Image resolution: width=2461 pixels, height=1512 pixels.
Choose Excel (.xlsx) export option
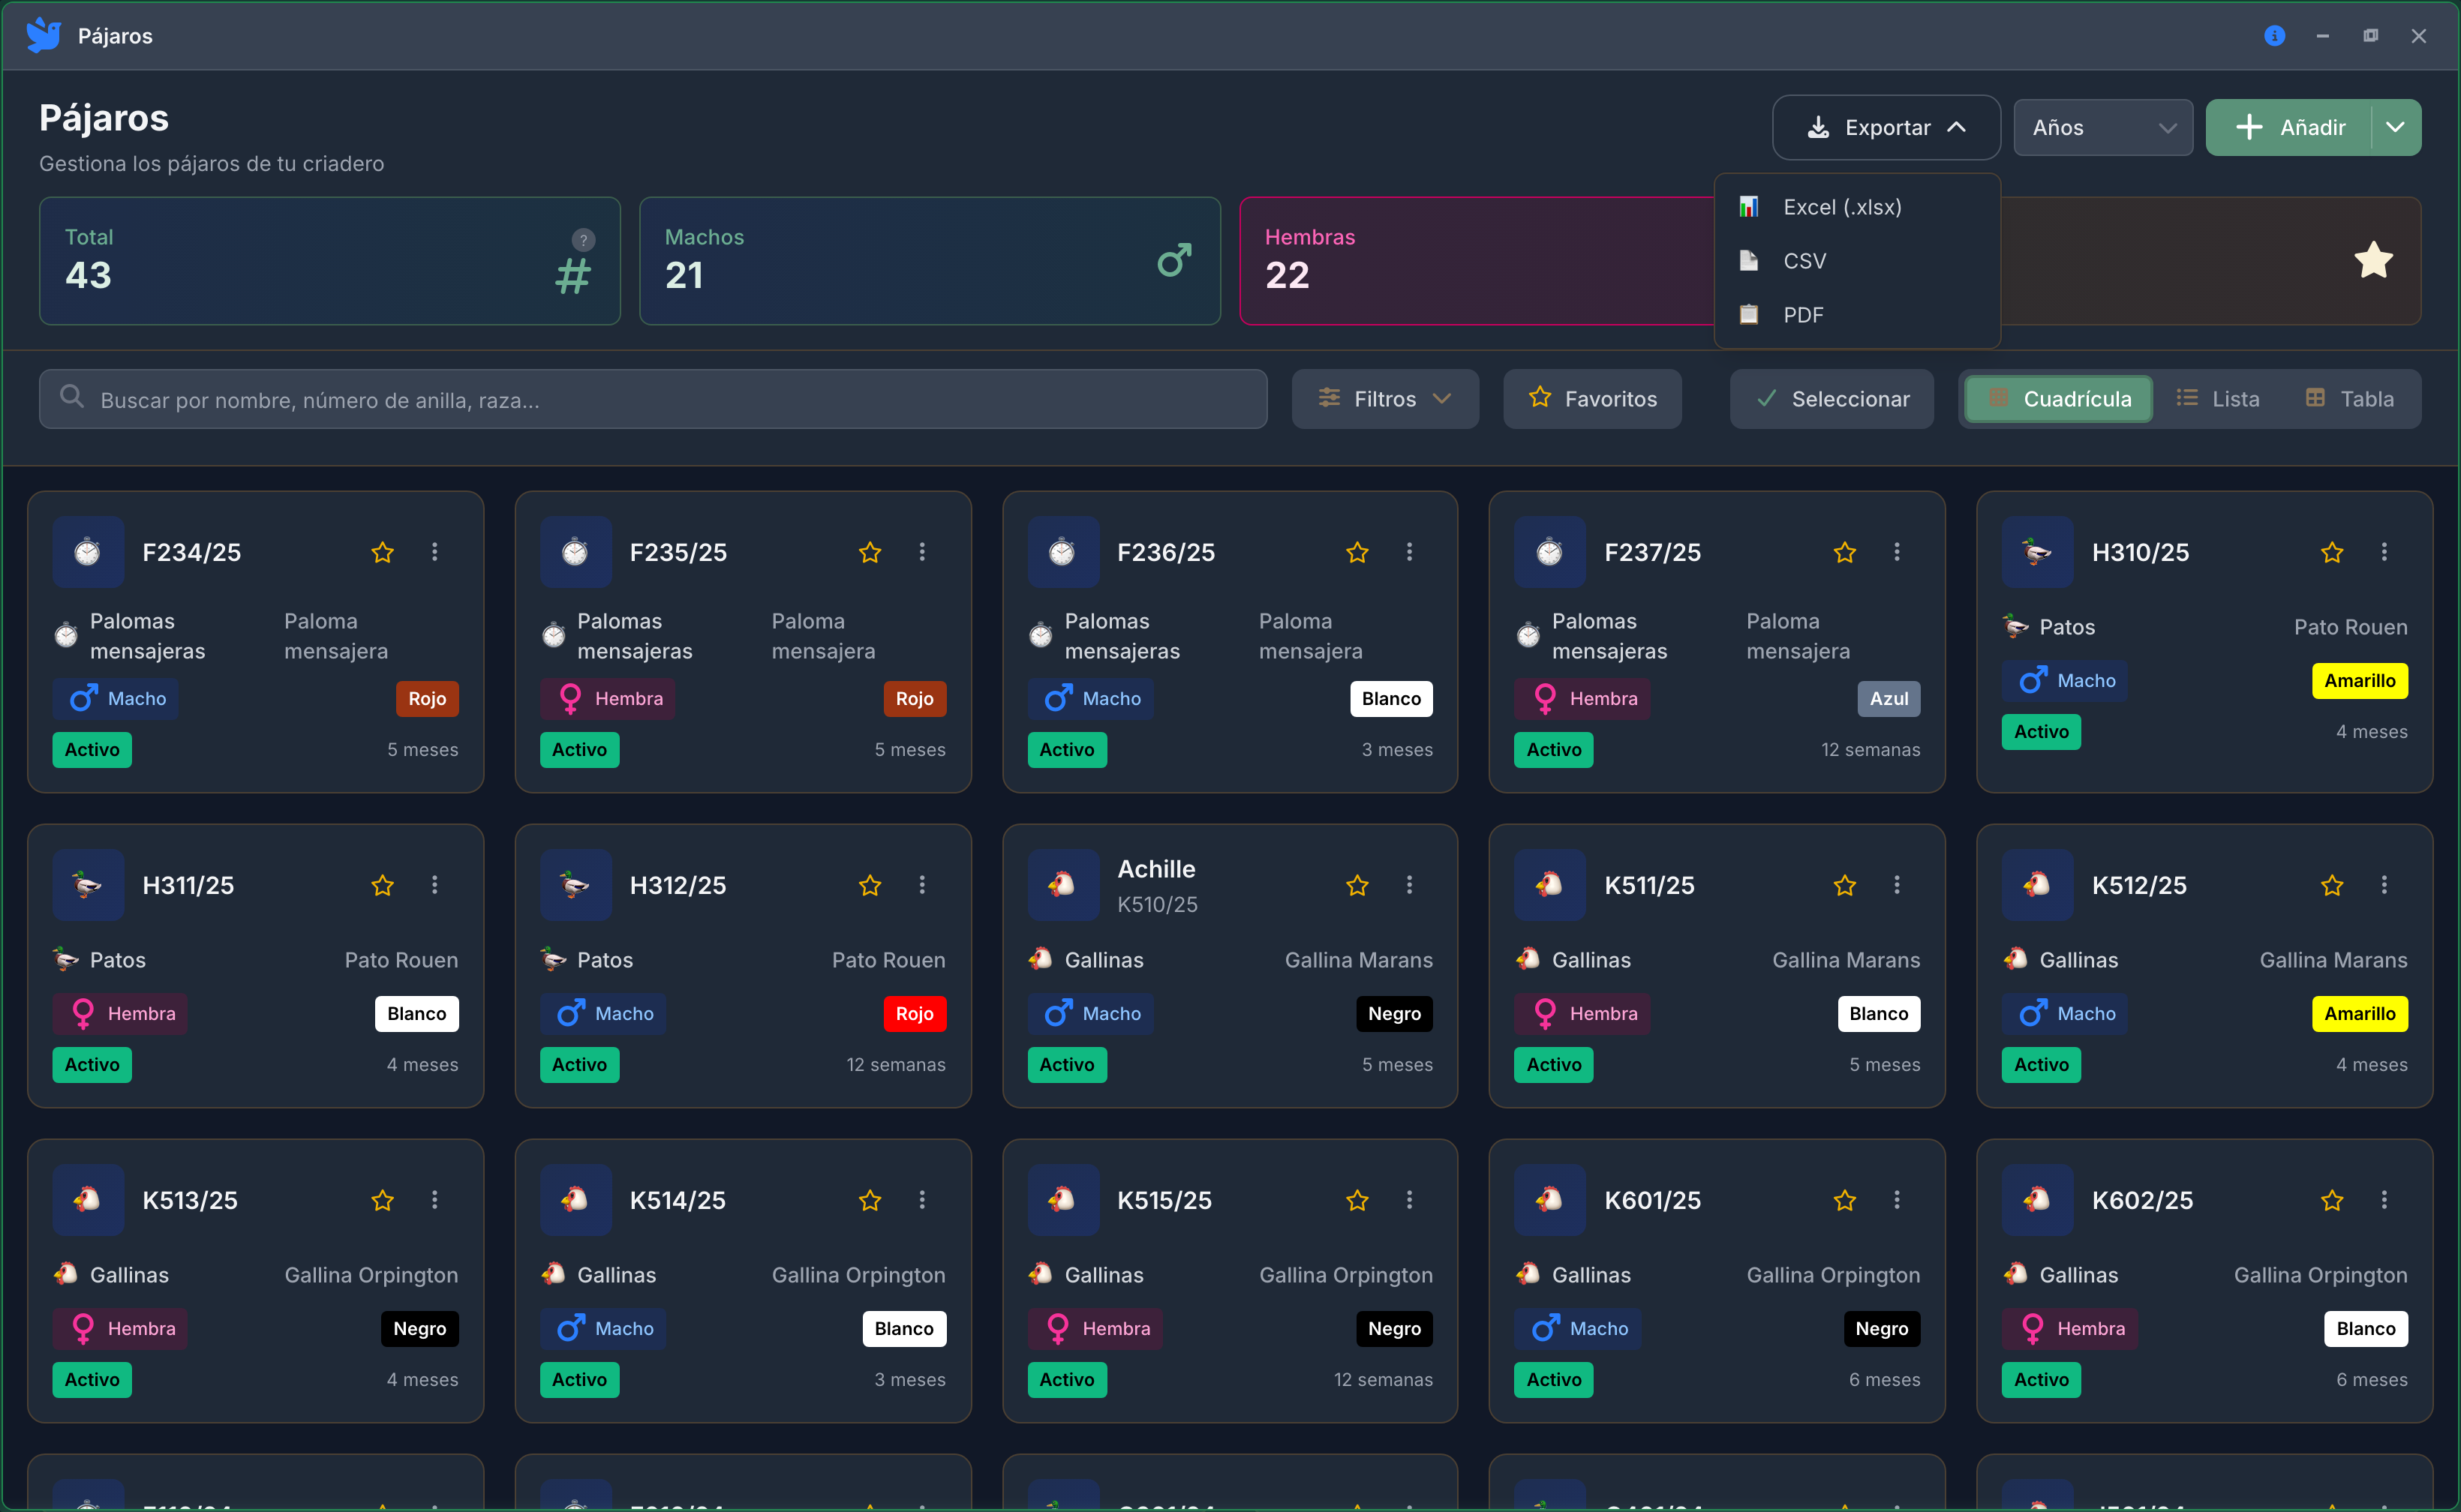(1857, 207)
